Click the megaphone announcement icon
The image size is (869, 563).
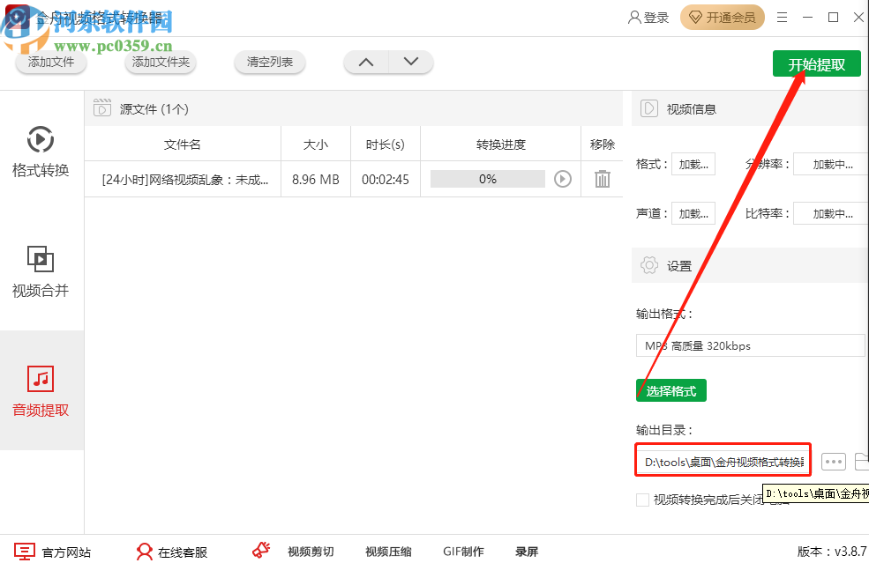point(261,550)
